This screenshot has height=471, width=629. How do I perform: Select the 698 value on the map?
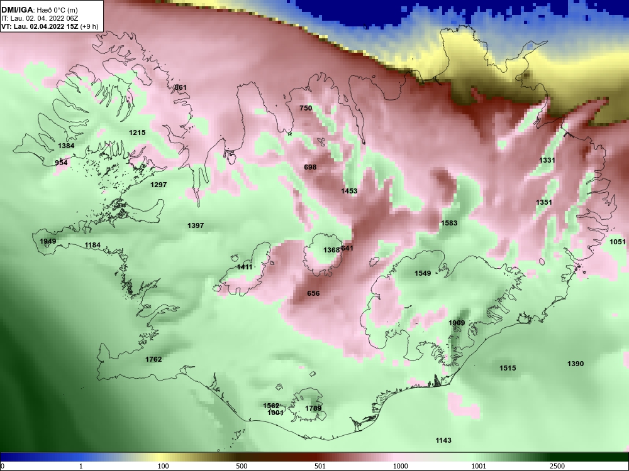tap(310, 167)
